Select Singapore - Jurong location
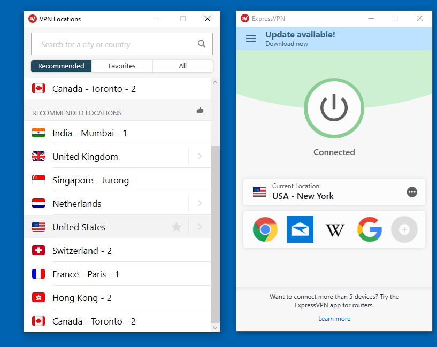437x347 pixels. point(117,180)
